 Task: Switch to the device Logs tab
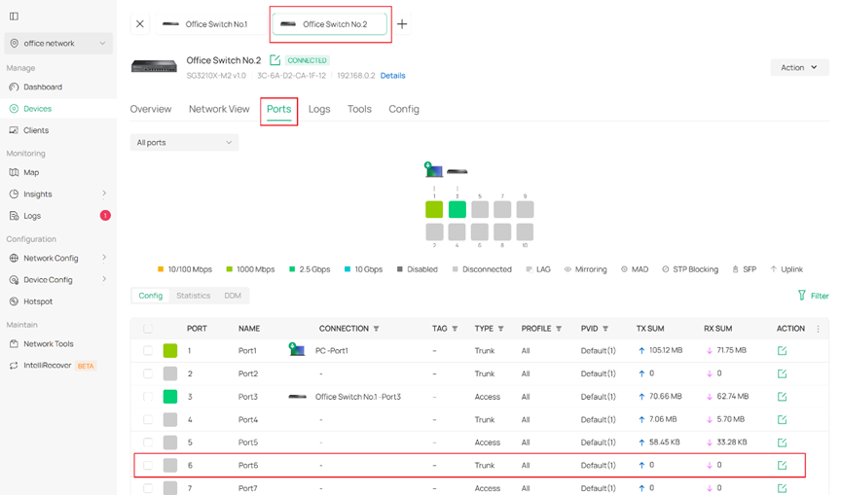[x=319, y=109]
